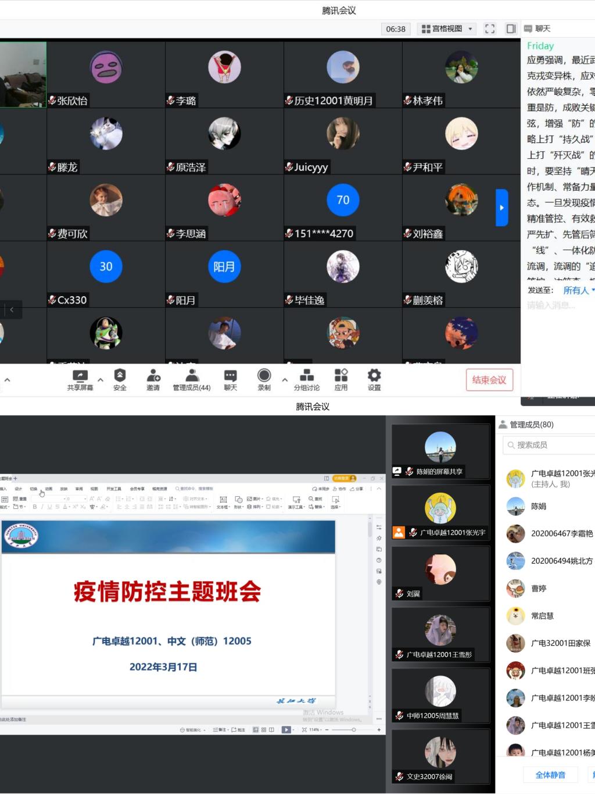Open 分组讨论 breakout rooms
Image resolution: width=595 pixels, height=794 pixels.
click(306, 379)
